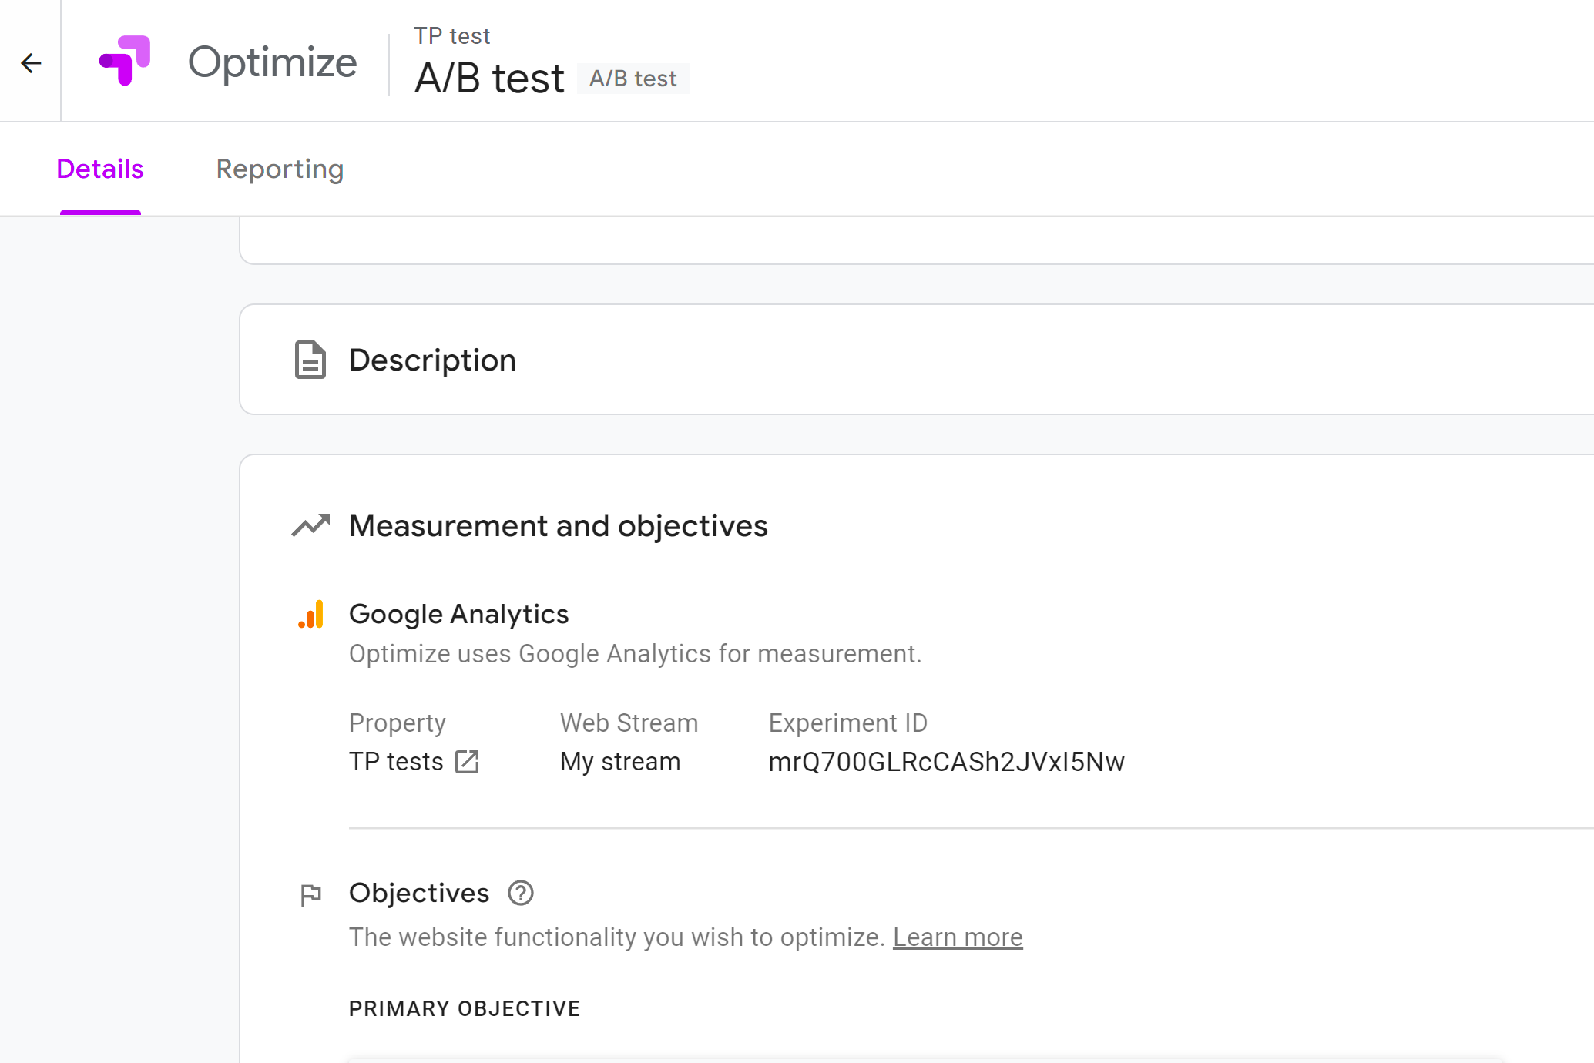Click the A/B test type badge

pyautogui.click(x=633, y=79)
